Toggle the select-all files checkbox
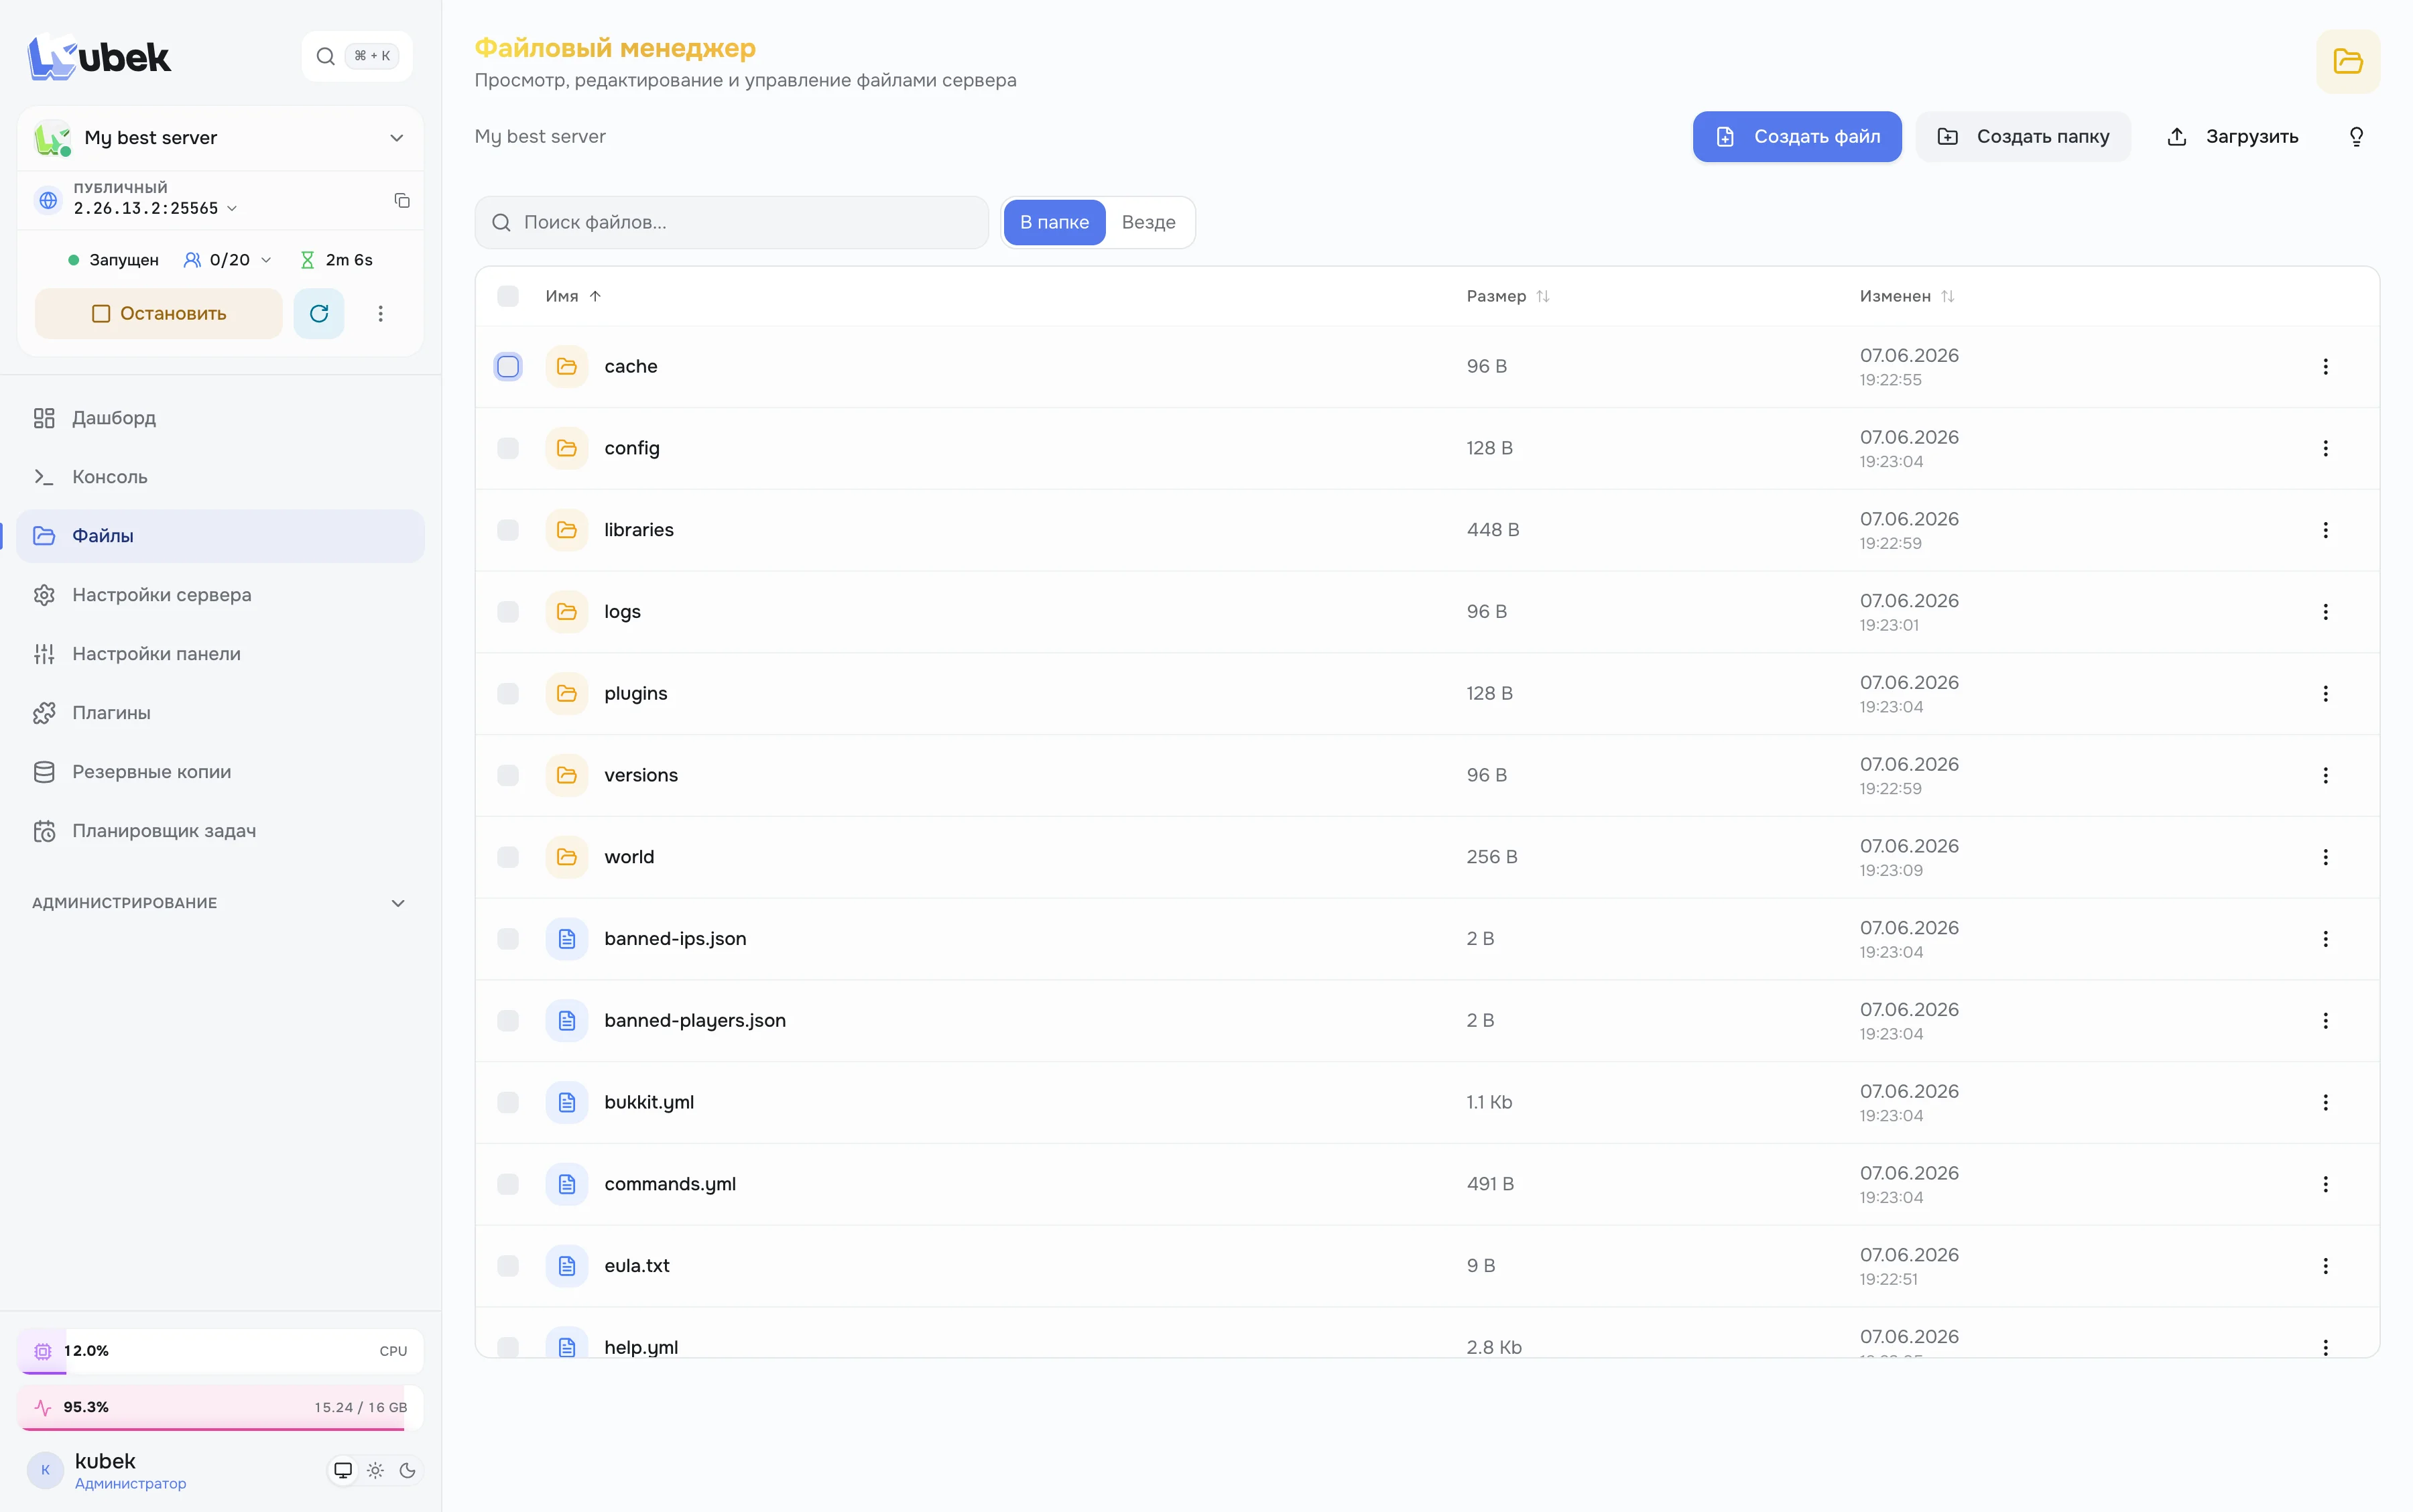 point(508,296)
